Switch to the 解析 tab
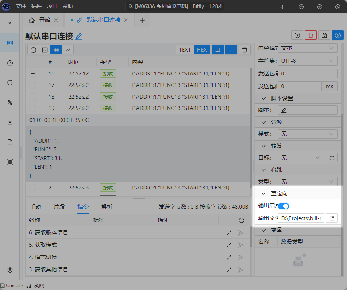Screen dimensions: 347x290 click(x=107, y=207)
